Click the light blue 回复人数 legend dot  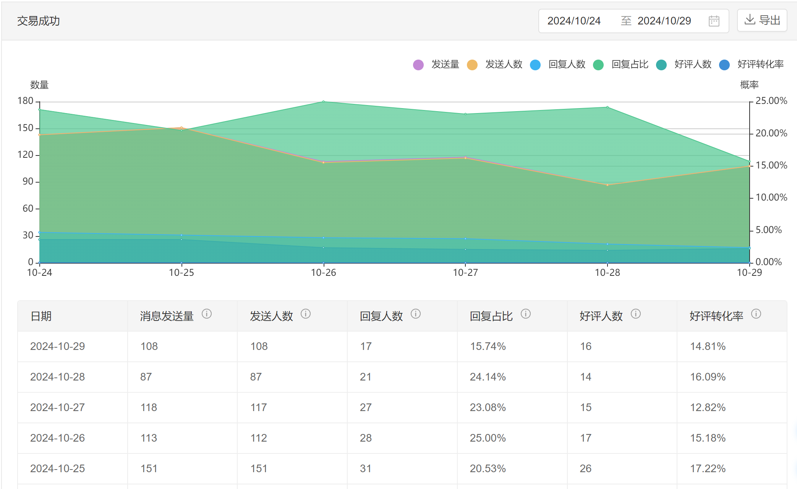point(535,65)
